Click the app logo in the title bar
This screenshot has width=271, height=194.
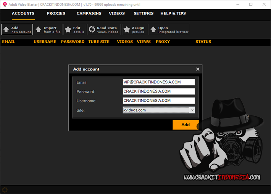[x=5, y=4]
